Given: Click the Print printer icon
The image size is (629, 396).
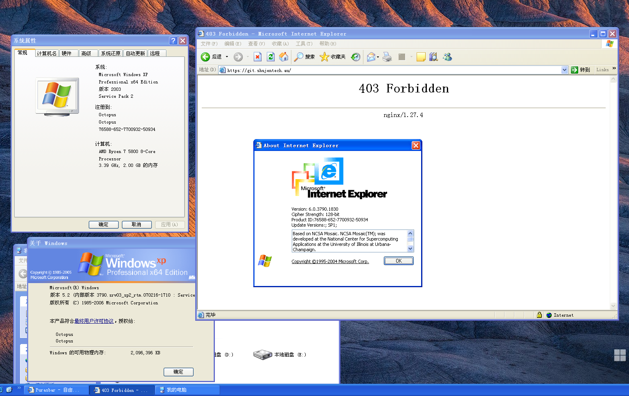Looking at the screenshot, I should [x=387, y=57].
